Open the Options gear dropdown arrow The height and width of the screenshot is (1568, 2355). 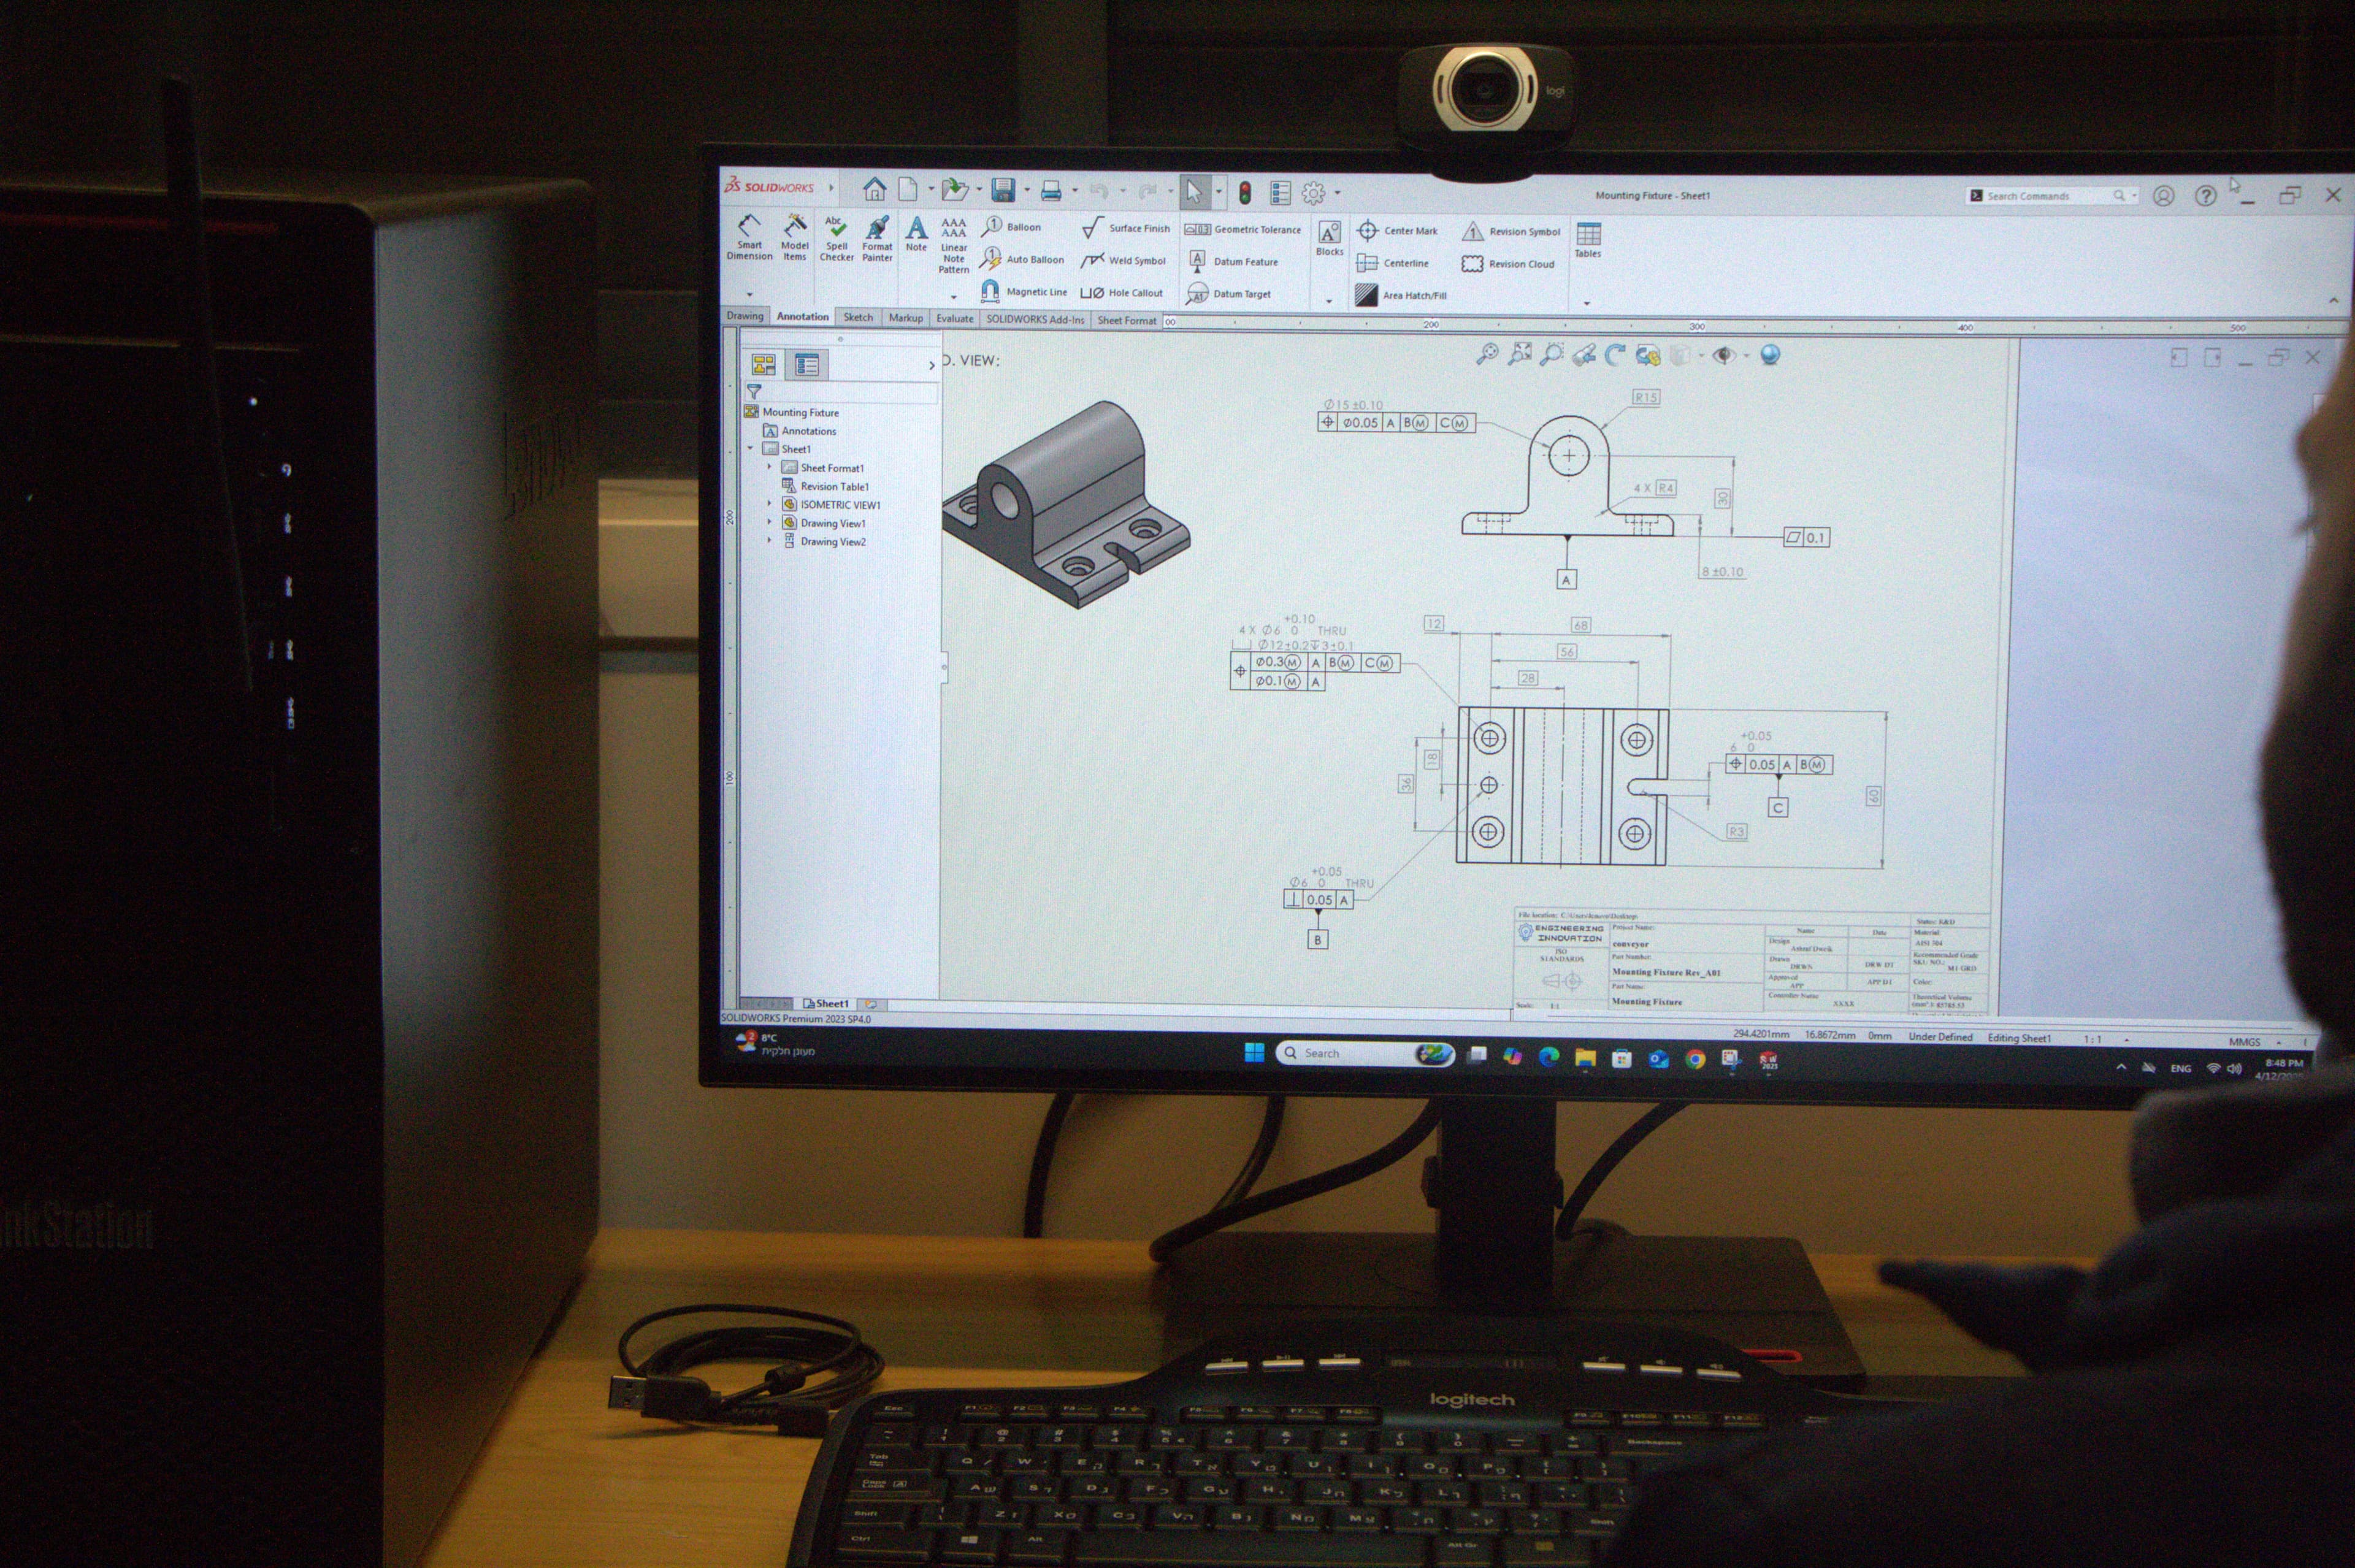point(1337,193)
